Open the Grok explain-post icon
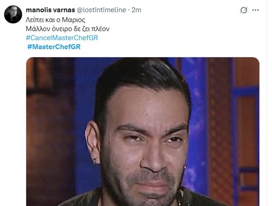Viewport: 272px width, 206px height. click(x=244, y=10)
